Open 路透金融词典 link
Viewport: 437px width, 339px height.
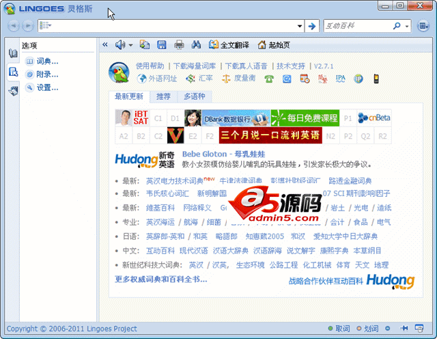(x=350, y=181)
